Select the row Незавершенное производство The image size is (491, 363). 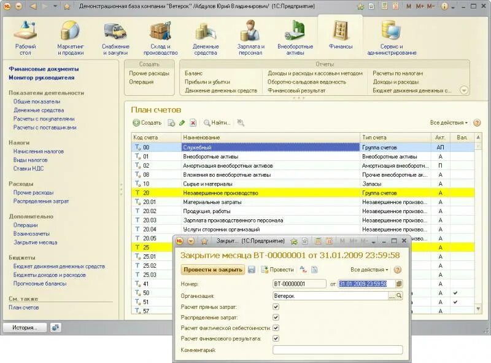[303, 193]
